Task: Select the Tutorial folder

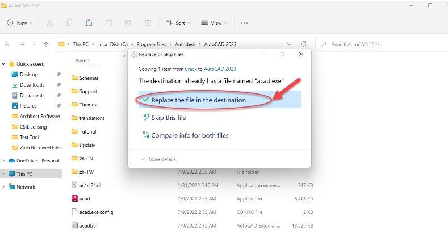Action: (87, 131)
